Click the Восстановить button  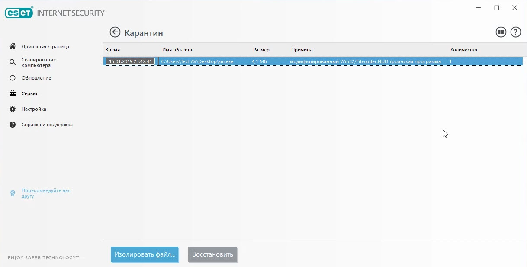click(x=212, y=254)
